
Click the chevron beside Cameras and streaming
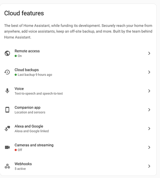click(149, 147)
